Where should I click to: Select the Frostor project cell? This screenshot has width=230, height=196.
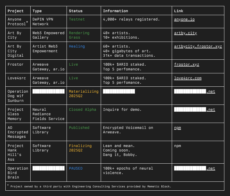18,67
